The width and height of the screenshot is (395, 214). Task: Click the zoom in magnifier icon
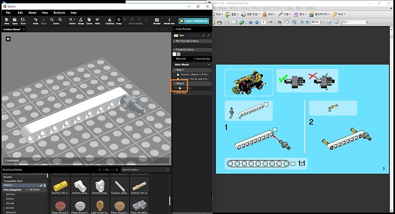tap(60, 20)
